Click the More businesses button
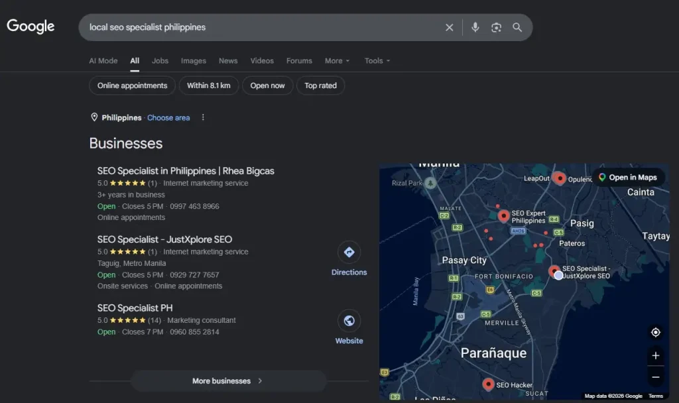Viewport: 679px width, 403px height. click(228, 381)
